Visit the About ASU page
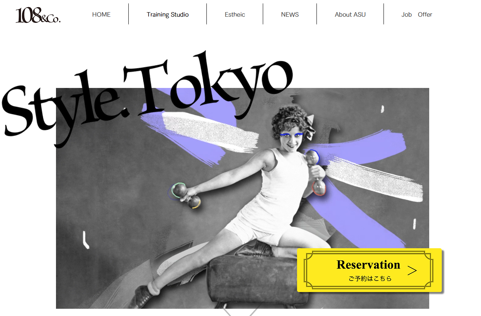This screenshot has height=316, width=481. click(x=350, y=14)
